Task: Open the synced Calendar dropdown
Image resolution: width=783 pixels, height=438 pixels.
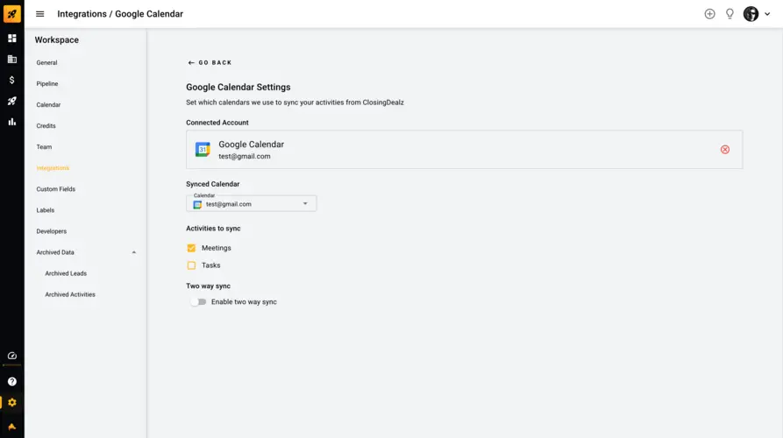Action: point(251,203)
